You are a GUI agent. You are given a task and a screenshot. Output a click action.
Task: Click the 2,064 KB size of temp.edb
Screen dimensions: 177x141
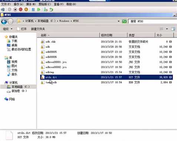[x=166, y=82]
